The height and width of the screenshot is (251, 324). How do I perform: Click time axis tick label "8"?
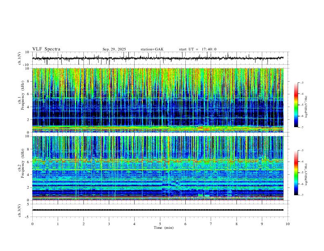click(x=236, y=224)
